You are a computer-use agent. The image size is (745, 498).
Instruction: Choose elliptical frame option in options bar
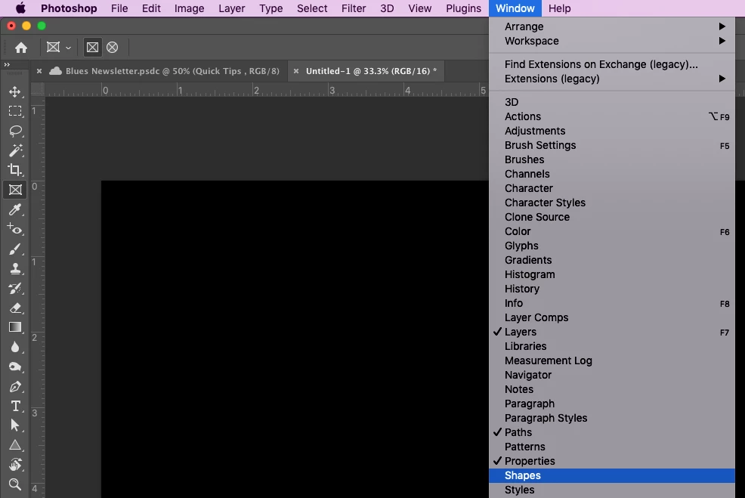pos(112,48)
